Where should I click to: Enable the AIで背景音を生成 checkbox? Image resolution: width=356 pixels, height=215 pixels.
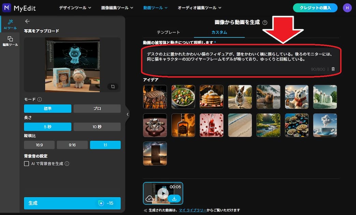pyautogui.click(x=26, y=163)
